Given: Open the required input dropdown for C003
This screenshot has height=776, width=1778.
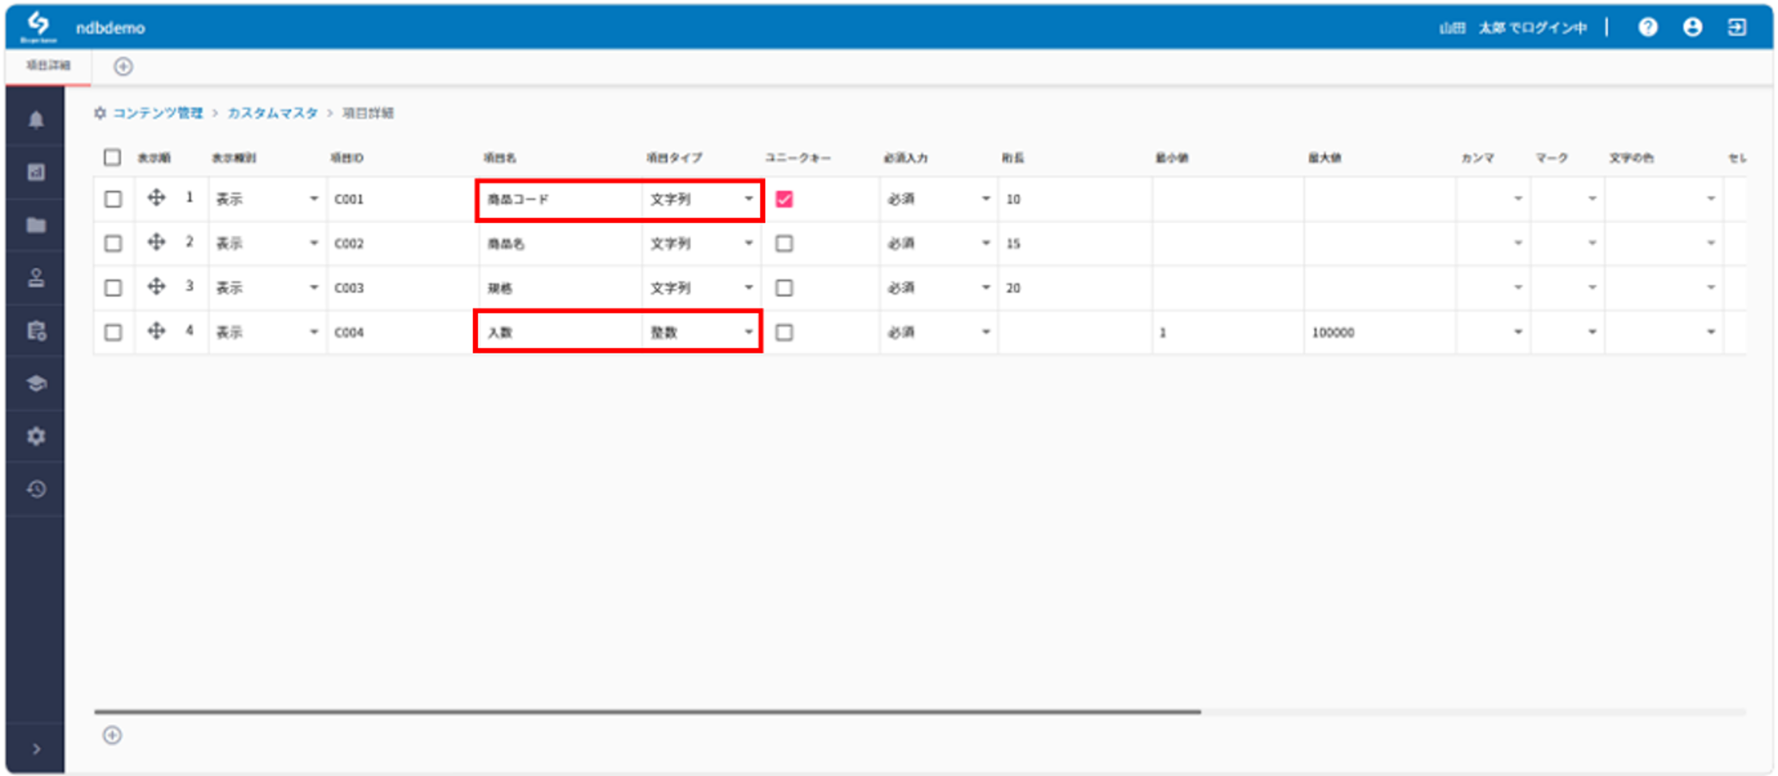Looking at the screenshot, I should [x=939, y=288].
